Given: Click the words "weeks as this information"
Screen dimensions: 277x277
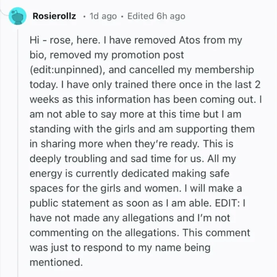Looking at the screenshot, I should pyautogui.click(x=82, y=100).
